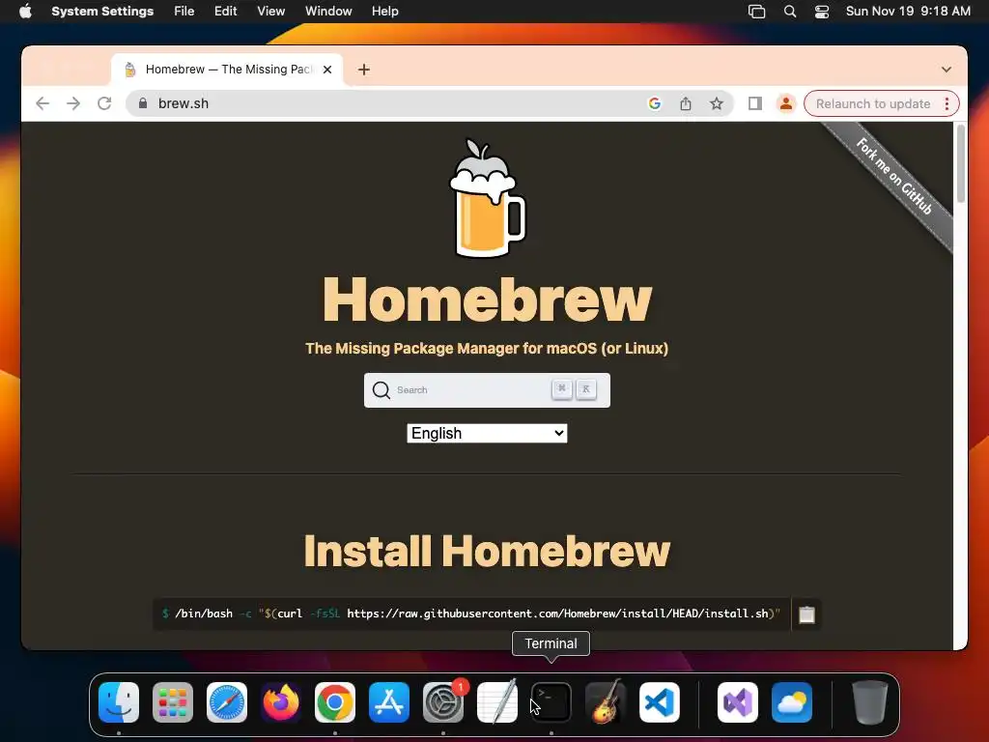Open Spotlight search in menu bar
The height and width of the screenshot is (742, 989).
[790, 12]
